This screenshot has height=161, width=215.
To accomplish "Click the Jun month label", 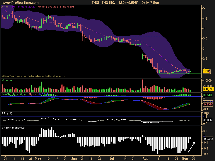I will pos(74,159).
